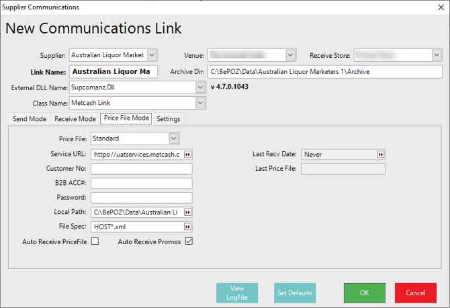450x308 pixels.
Task: Click the Last Recv Date arrow icon
Action: point(381,154)
